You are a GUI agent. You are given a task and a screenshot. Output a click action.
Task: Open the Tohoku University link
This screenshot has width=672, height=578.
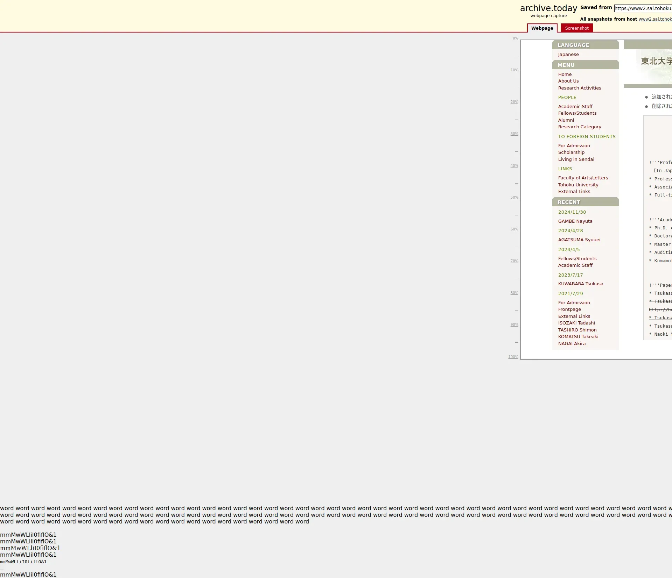click(x=578, y=185)
